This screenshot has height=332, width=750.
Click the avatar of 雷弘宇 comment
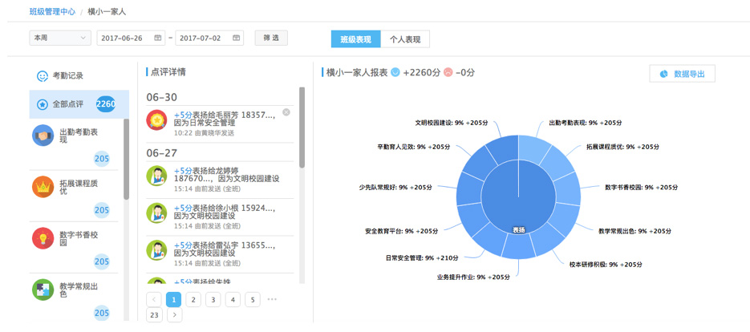pos(156,250)
